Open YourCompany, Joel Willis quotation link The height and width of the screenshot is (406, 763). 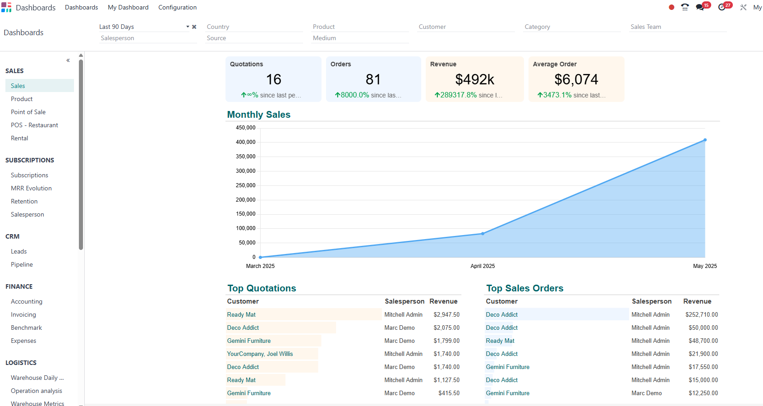260,354
